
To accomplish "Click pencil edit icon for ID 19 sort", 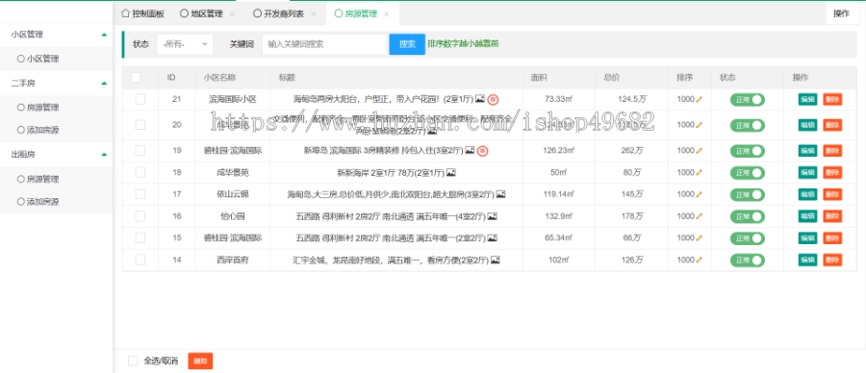I will 700,151.
